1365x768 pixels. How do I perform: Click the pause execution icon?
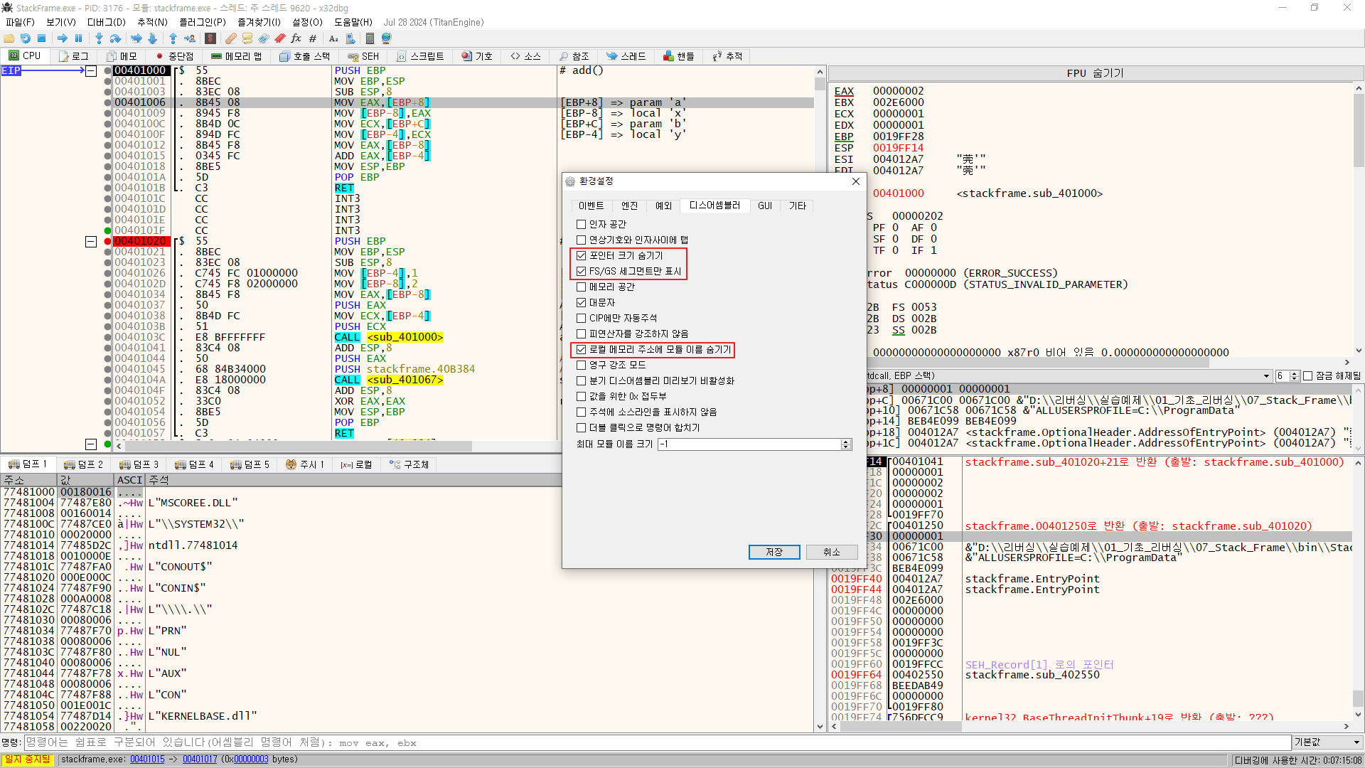[78, 38]
